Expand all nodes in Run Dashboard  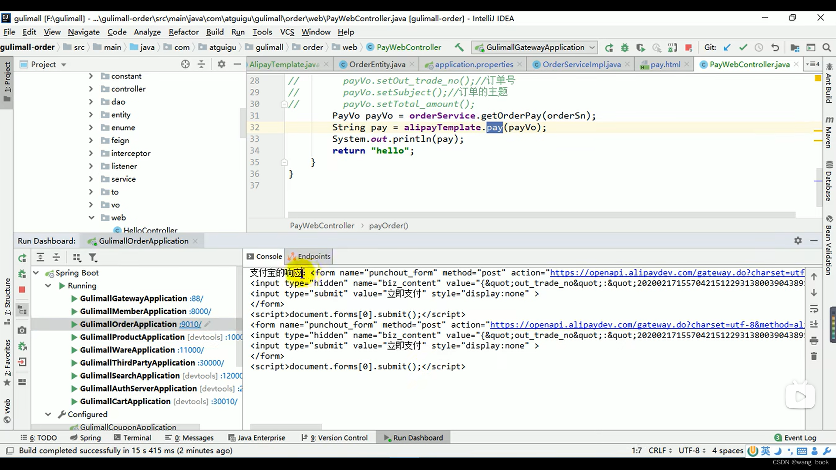pos(40,258)
